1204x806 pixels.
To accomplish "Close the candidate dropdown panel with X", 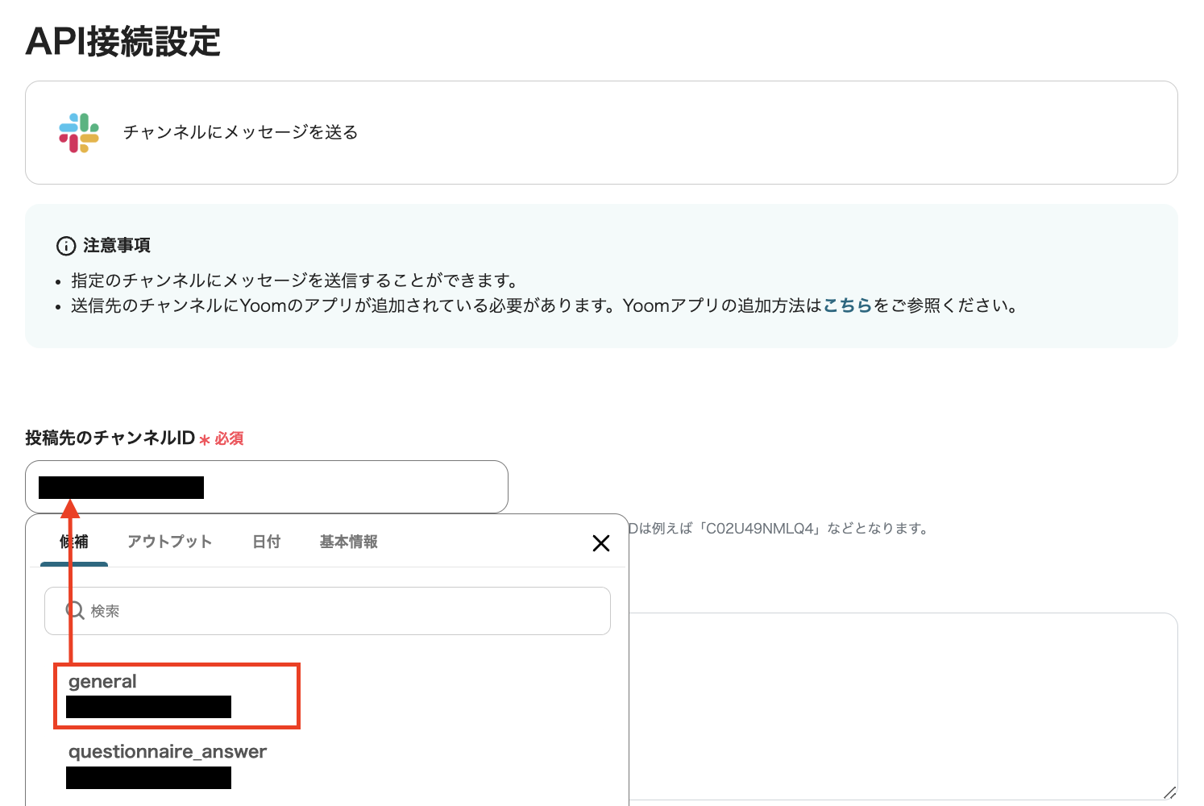I will pos(600,543).
